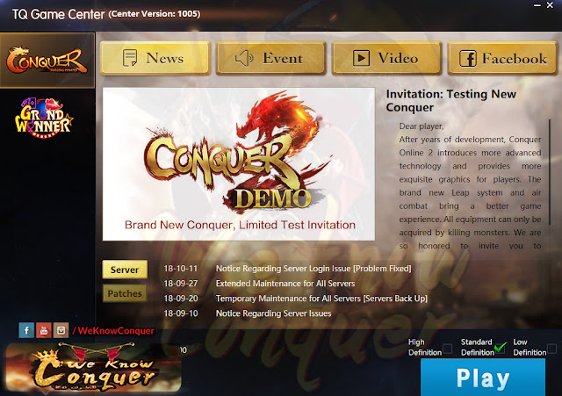
Task: Open 'Notice Regarding Server Issues' entry
Action: (273, 313)
